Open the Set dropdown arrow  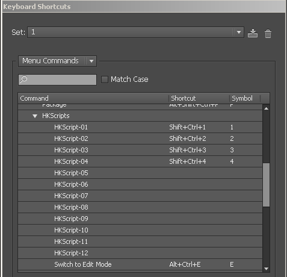(x=239, y=32)
